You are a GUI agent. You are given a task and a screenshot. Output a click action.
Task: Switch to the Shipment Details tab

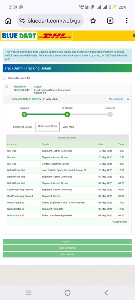coord(23,127)
